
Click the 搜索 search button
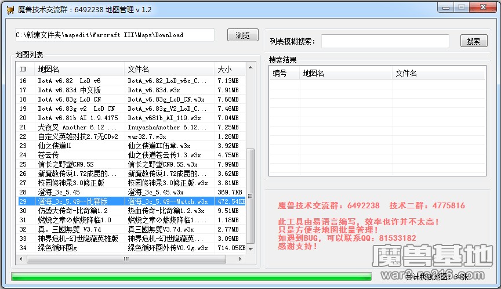(x=474, y=41)
